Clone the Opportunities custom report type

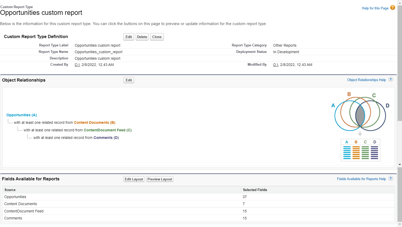[157, 37]
